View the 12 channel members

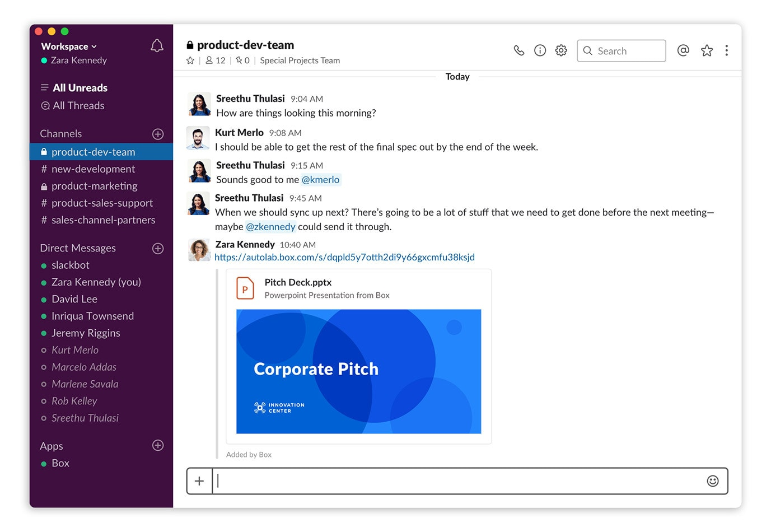(x=216, y=60)
